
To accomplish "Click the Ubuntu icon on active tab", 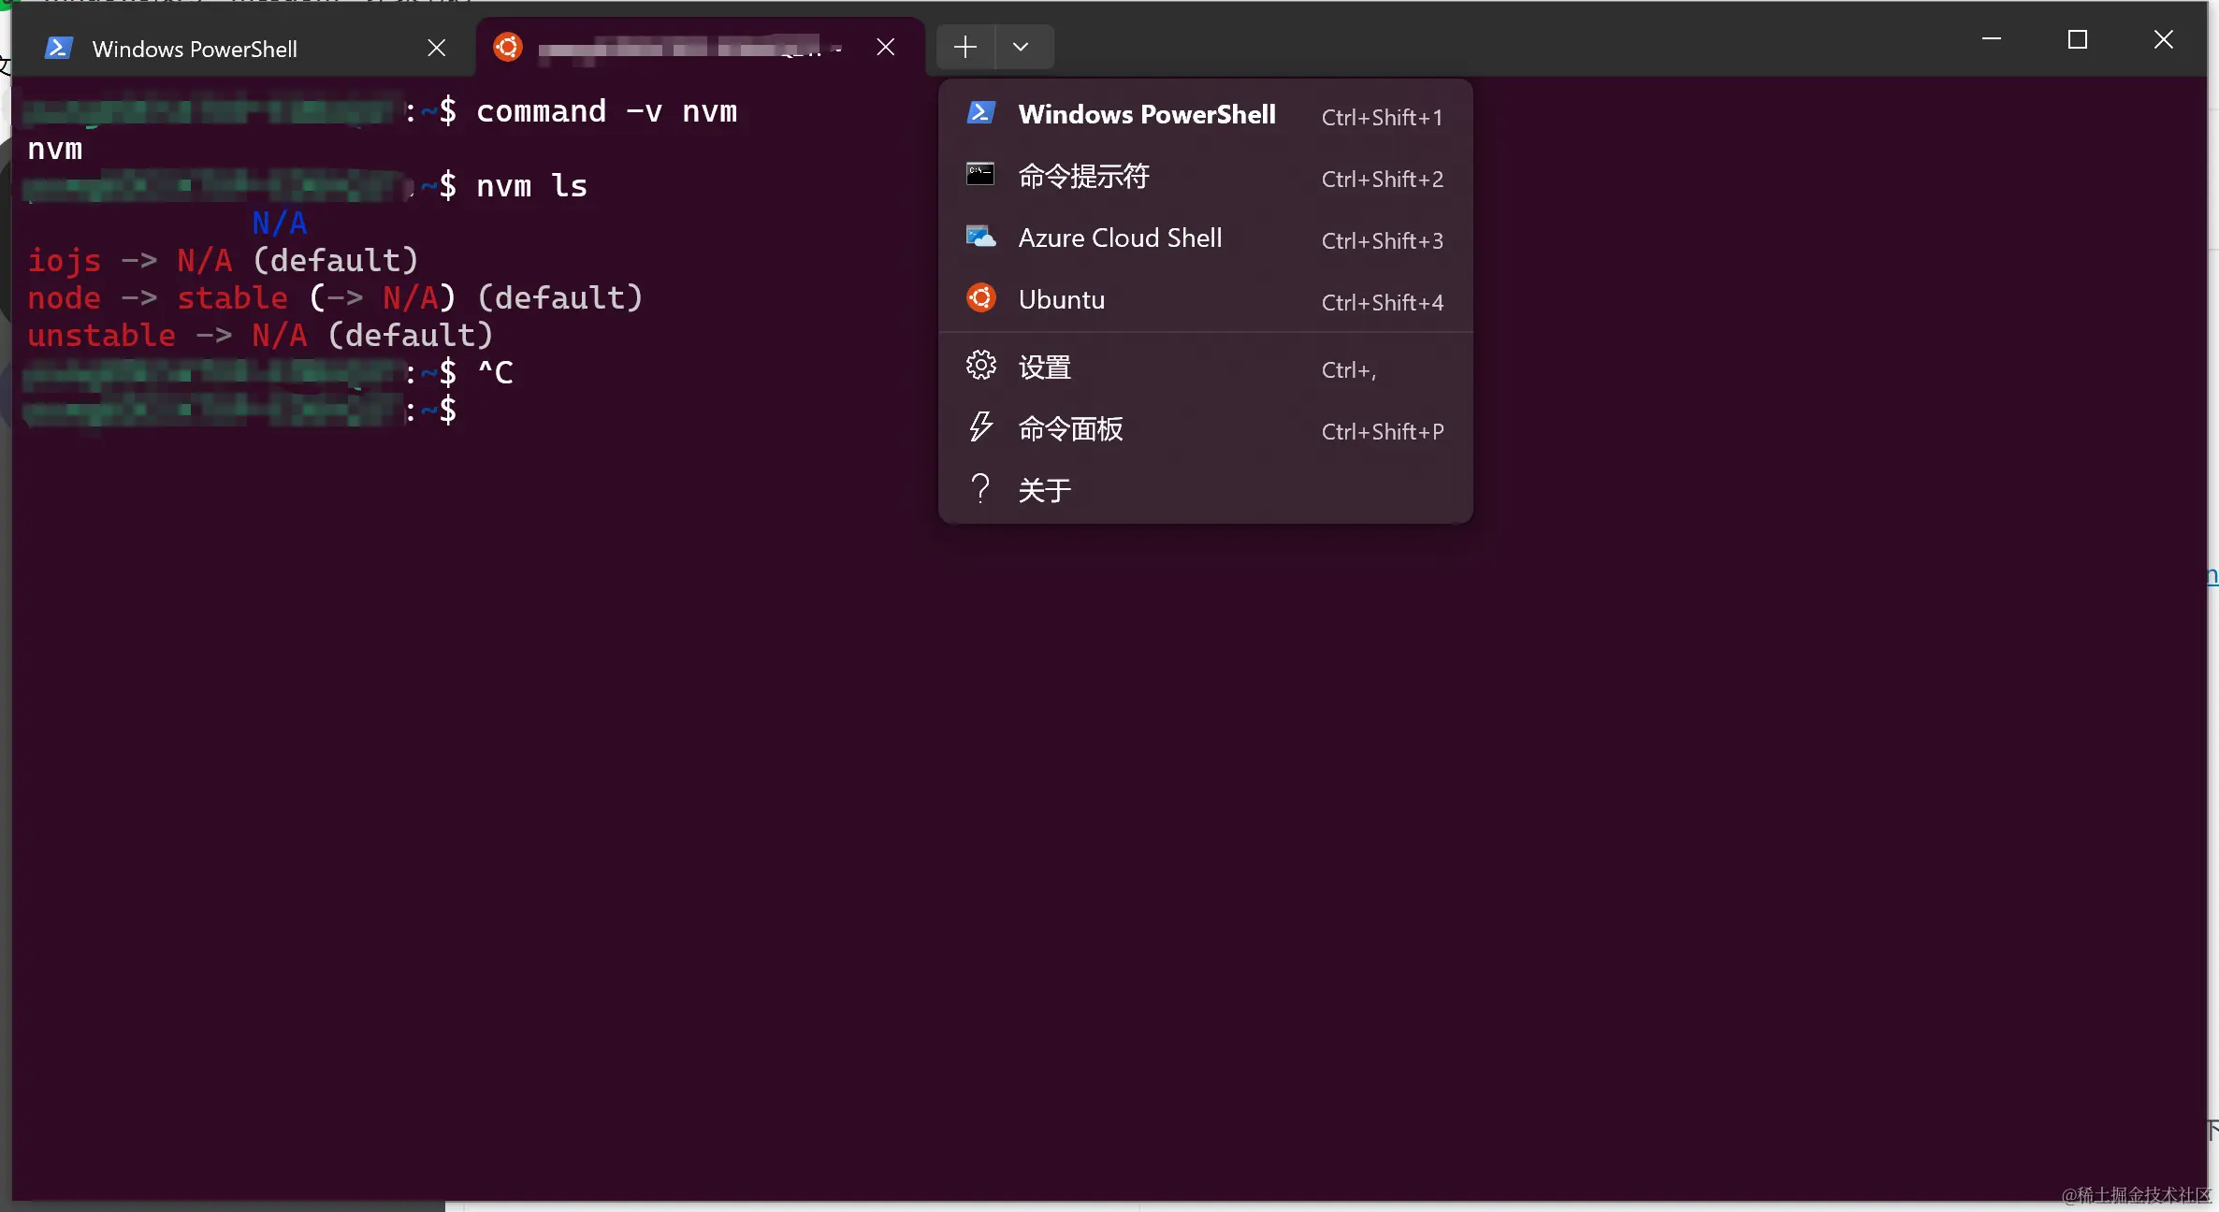I will (x=508, y=47).
